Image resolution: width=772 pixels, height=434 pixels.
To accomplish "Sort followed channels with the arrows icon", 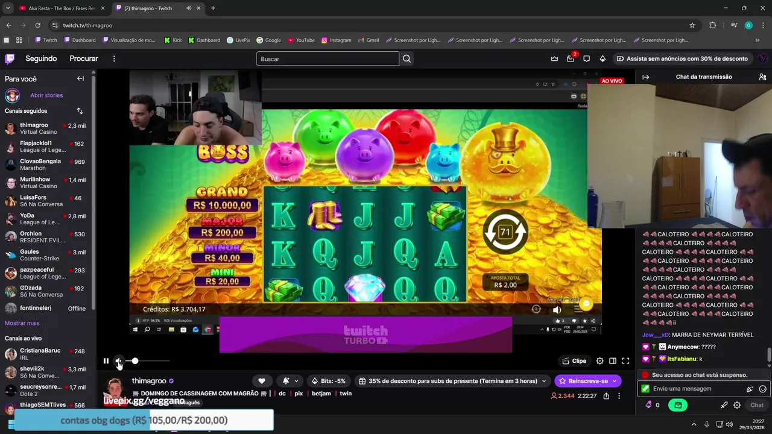I will pos(80,111).
